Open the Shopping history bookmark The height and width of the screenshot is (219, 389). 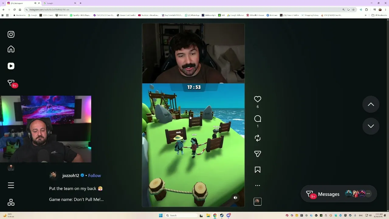click(x=310, y=15)
